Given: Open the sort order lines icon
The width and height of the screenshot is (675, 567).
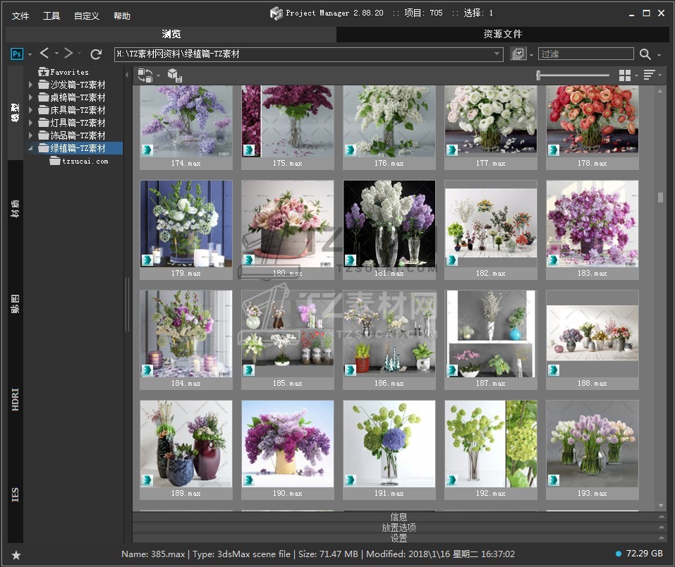Looking at the screenshot, I should point(649,75).
